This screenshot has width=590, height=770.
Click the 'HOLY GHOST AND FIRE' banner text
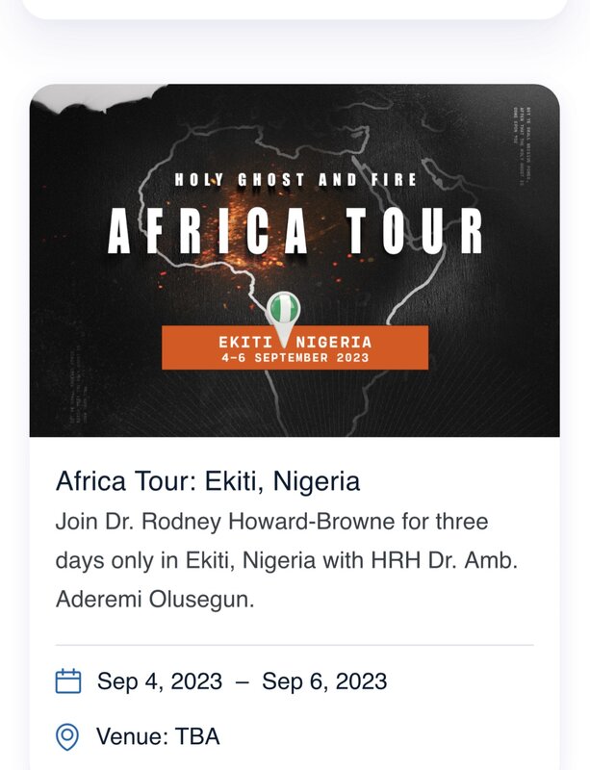(295, 179)
